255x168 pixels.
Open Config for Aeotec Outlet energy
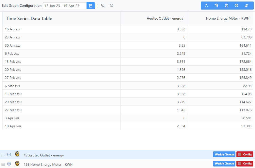tap(245, 154)
